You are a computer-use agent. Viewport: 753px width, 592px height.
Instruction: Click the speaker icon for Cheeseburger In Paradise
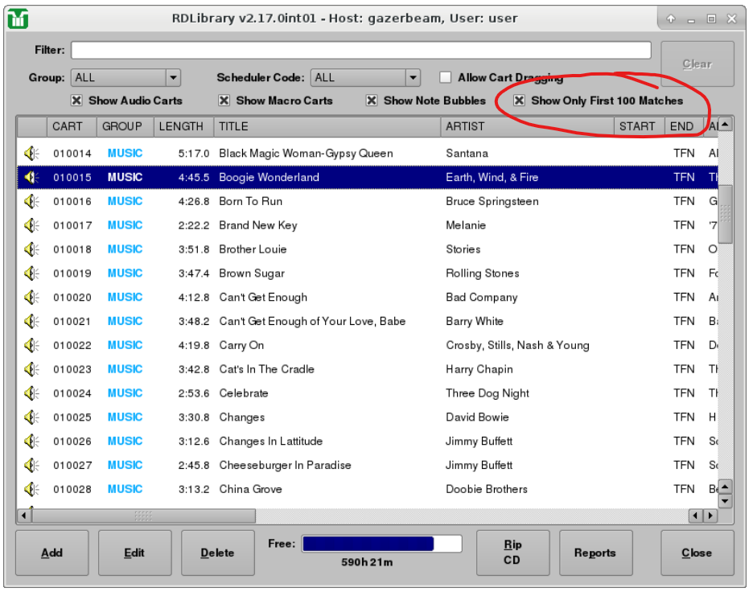coord(31,465)
